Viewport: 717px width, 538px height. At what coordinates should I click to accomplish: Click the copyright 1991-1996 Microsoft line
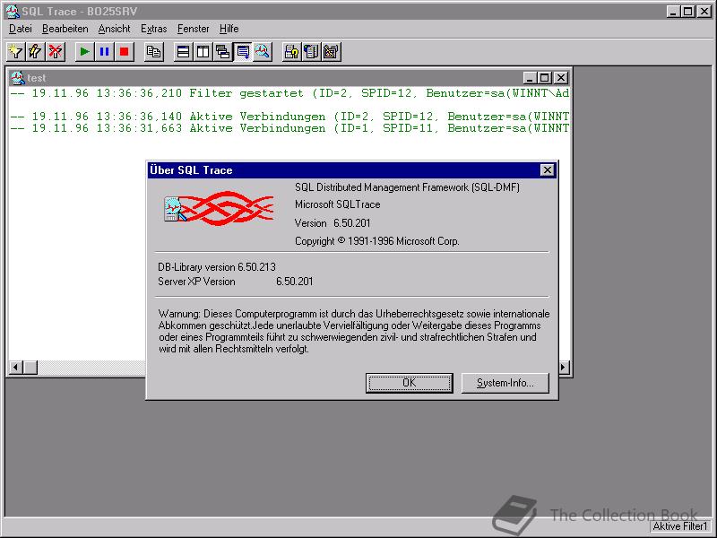(376, 241)
